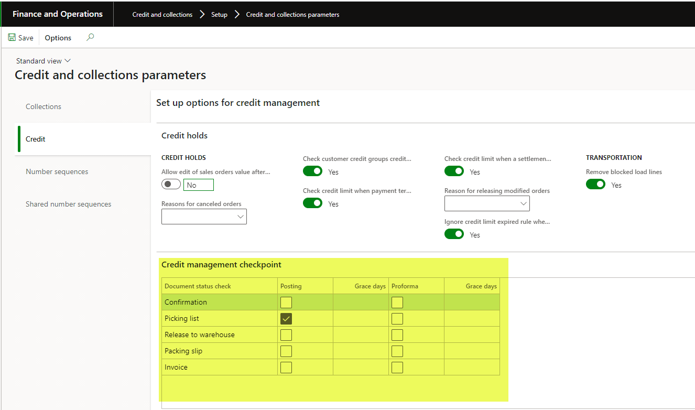Click Setup in the breadcrumb
The height and width of the screenshot is (410, 695).
pyautogui.click(x=219, y=15)
